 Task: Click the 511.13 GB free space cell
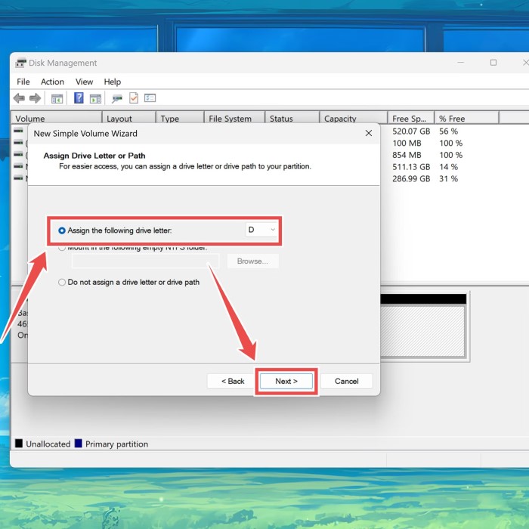[411, 167]
